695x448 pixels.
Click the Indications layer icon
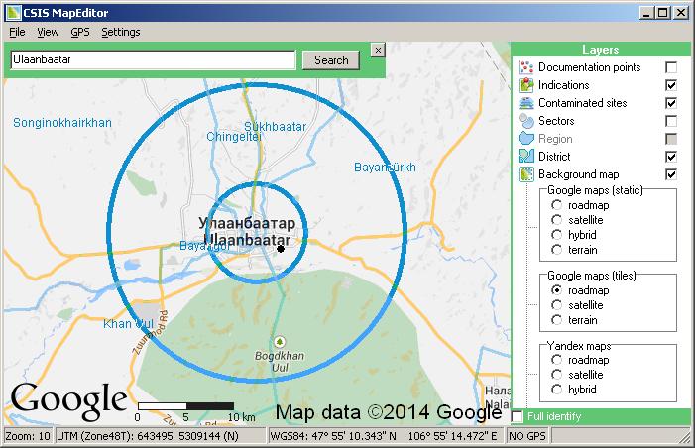[526, 85]
